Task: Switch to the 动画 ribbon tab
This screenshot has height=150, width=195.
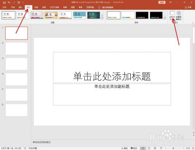Action: click(44, 7)
